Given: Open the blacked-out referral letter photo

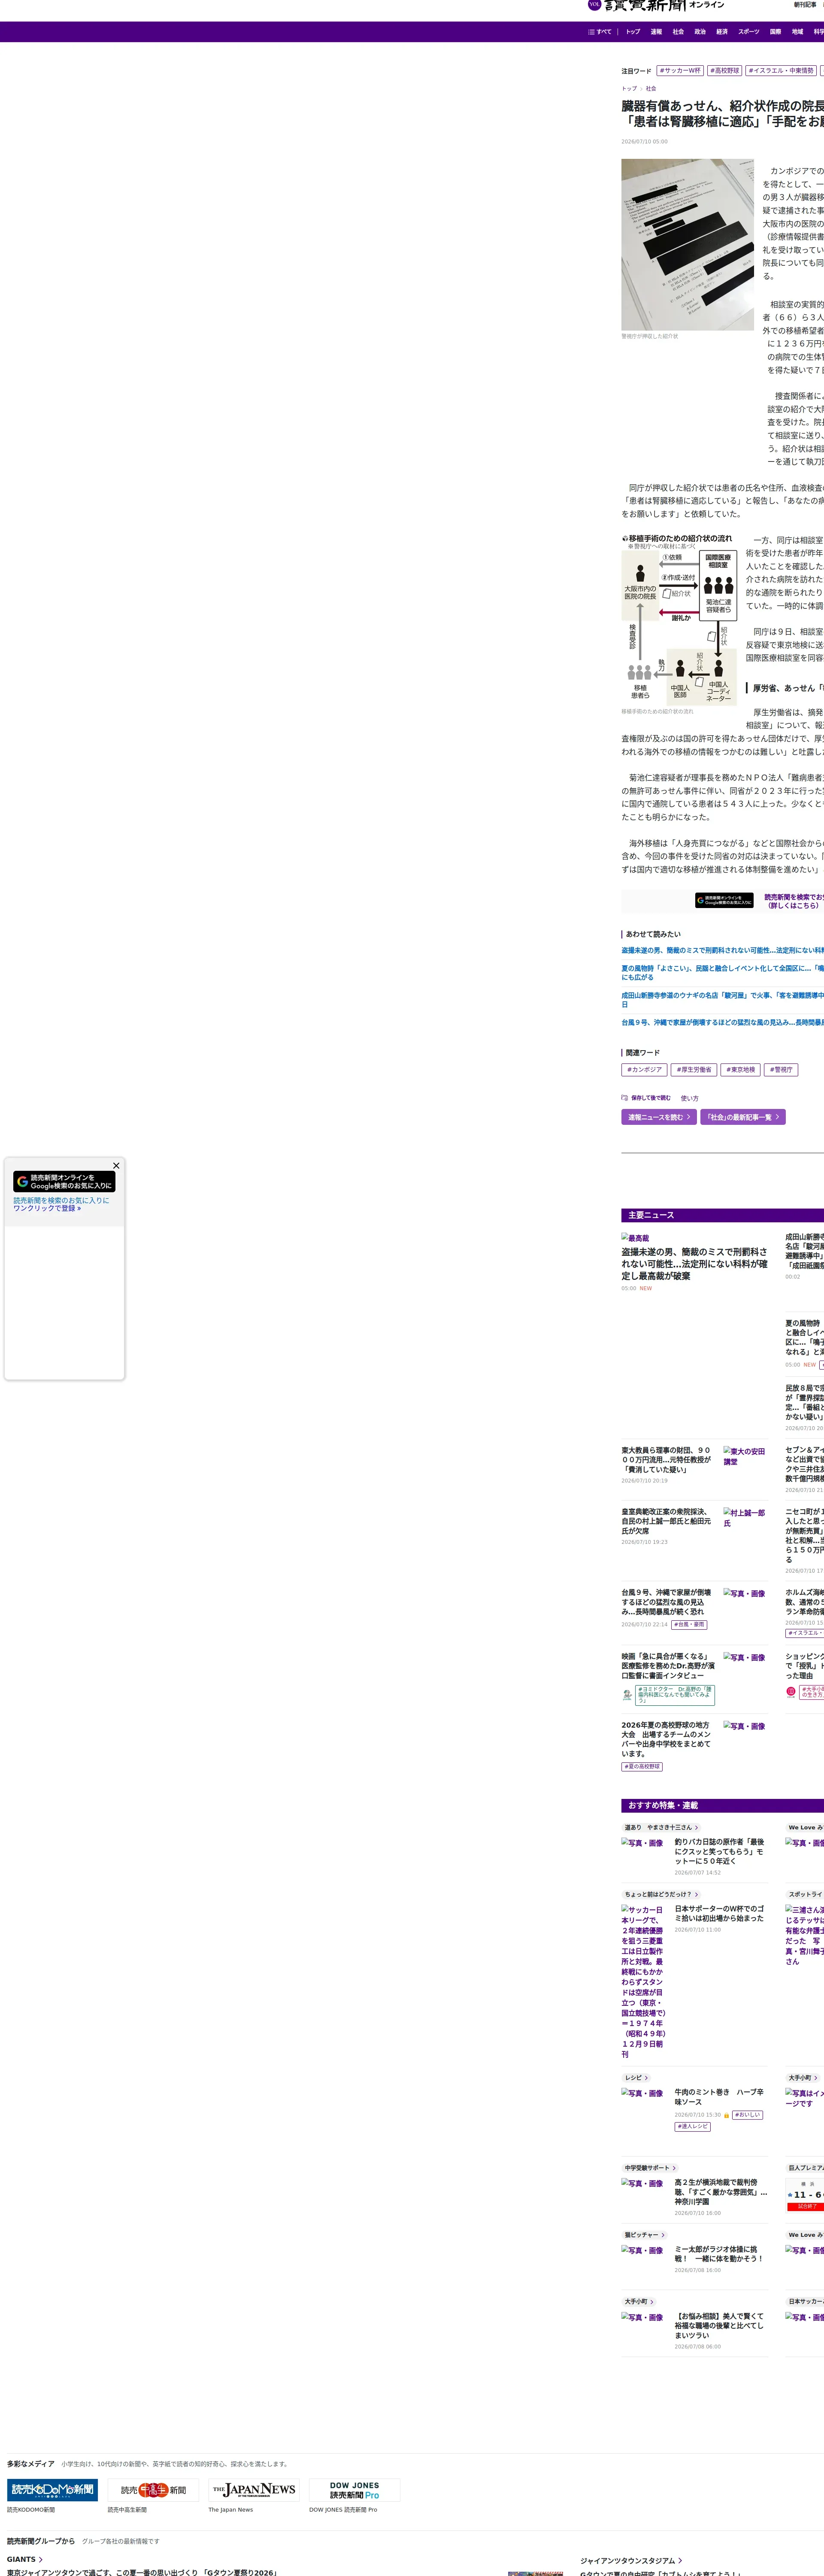Looking at the screenshot, I should pos(687,245).
